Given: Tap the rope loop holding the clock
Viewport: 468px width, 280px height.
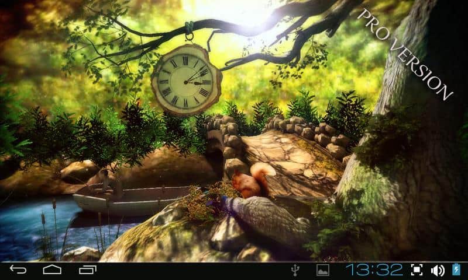Looking at the screenshot, I should click(189, 29).
